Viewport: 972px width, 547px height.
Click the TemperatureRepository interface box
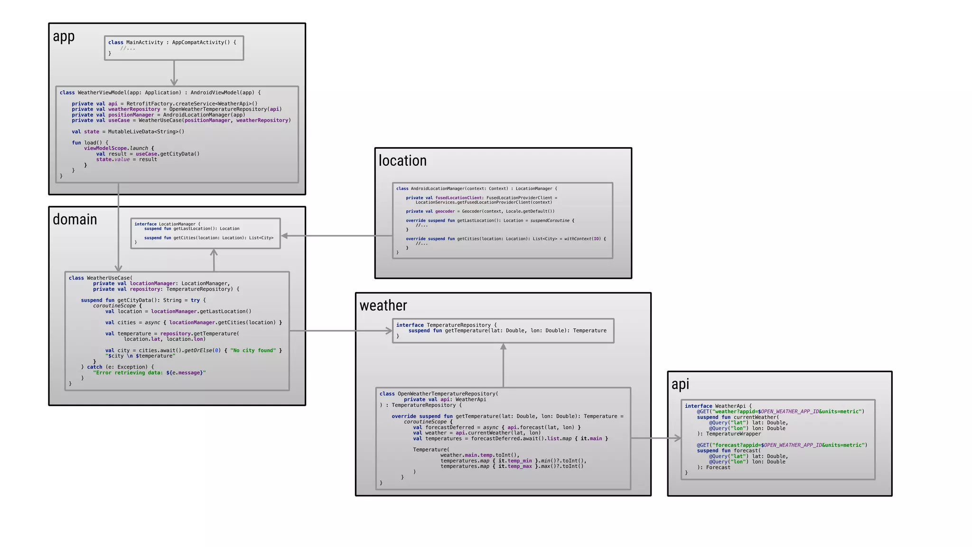503,331
